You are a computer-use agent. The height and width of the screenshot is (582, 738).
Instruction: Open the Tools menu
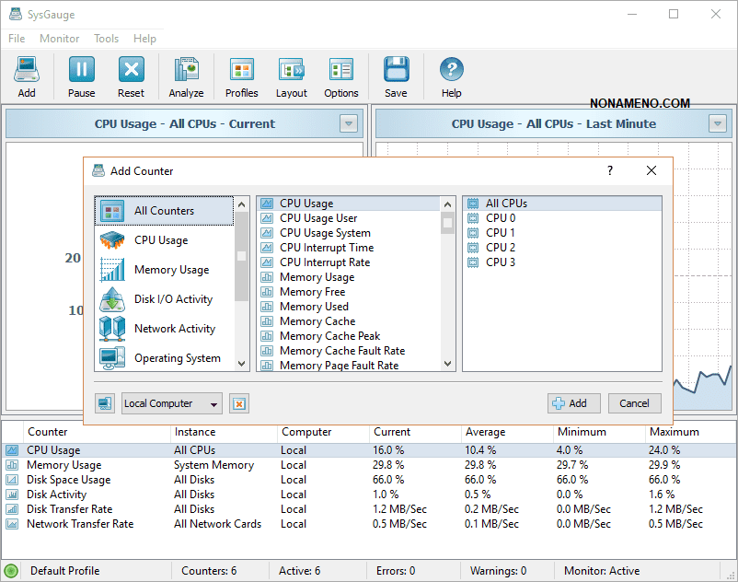pos(106,39)
